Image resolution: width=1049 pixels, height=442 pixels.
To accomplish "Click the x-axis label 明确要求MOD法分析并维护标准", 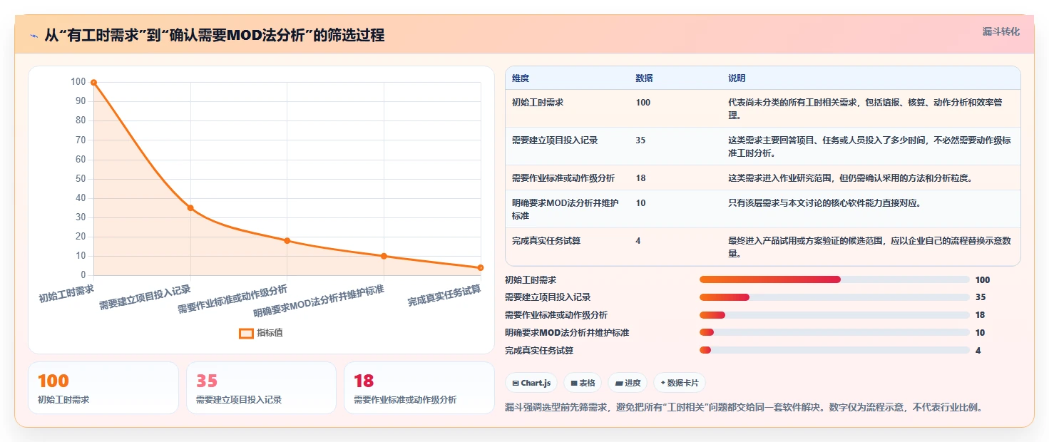I will pyautogui.click(x=319, y=301).
